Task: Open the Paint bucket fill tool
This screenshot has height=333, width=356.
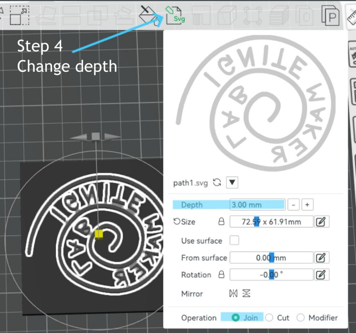Action: coord(149,16)
